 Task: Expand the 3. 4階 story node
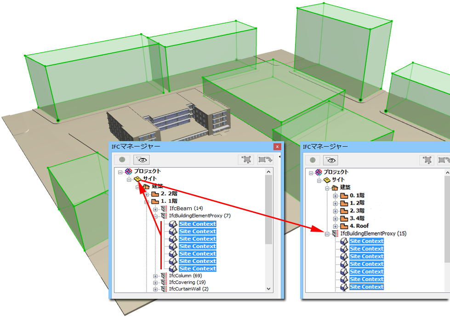click(335, 219)
